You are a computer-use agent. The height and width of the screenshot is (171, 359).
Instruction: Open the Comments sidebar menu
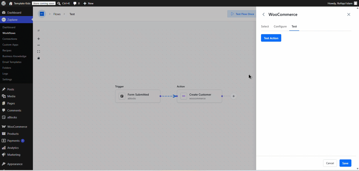[x=16, y=110]
